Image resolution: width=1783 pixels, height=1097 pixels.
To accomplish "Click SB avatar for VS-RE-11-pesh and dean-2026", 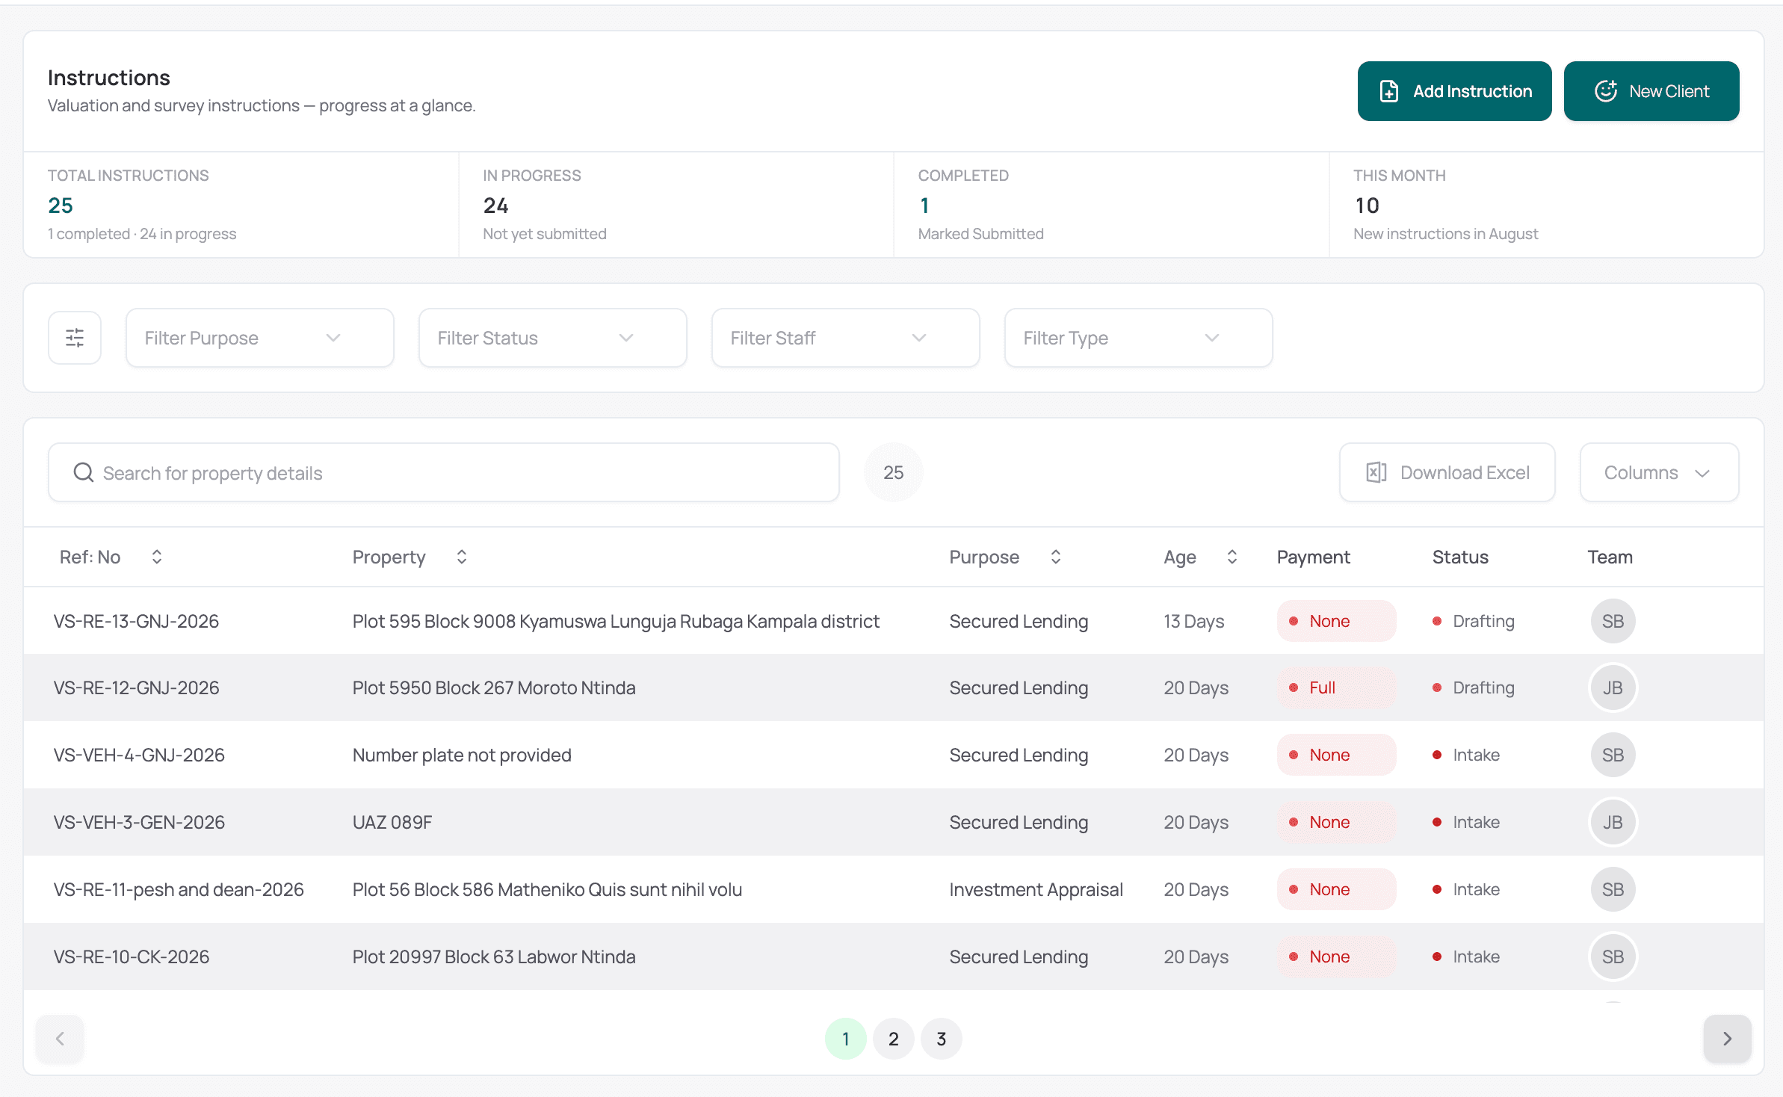I will [1613, 889].
